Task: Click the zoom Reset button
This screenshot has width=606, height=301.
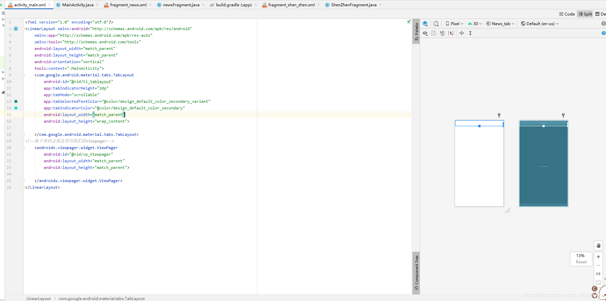Action: click(581, 262)
